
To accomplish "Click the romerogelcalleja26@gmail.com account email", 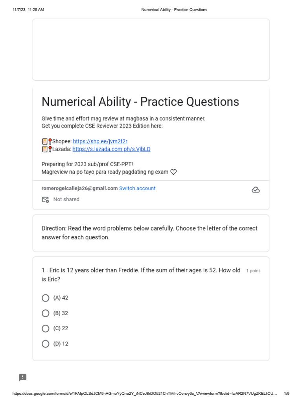I will (x=79, y=189).
